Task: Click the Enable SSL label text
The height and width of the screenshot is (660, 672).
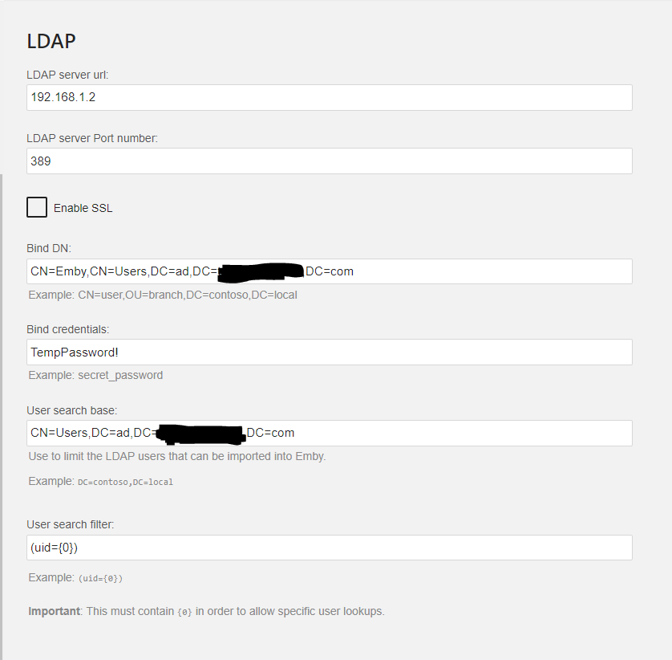Action: (x=83, y=208)
